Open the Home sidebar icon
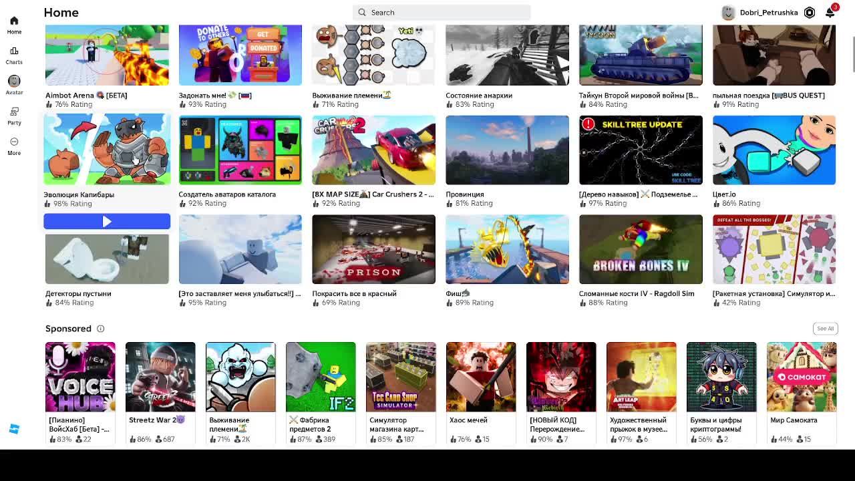 pyautogui.click(x=14, y=25)
